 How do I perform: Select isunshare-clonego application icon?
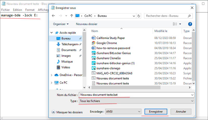click(94, 68)
